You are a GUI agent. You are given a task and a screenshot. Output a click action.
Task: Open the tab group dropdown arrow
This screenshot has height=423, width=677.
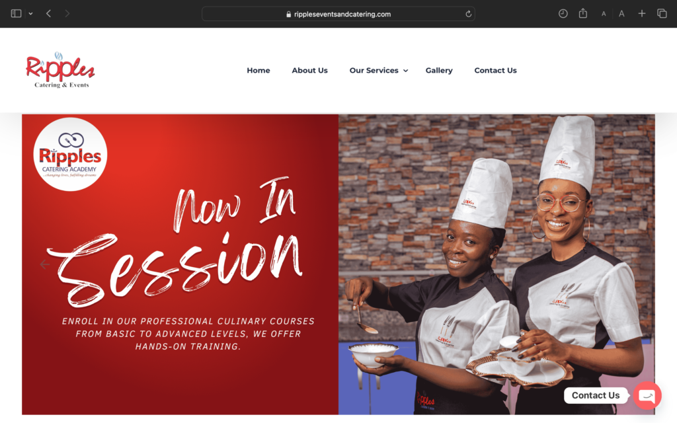point(30,14)
